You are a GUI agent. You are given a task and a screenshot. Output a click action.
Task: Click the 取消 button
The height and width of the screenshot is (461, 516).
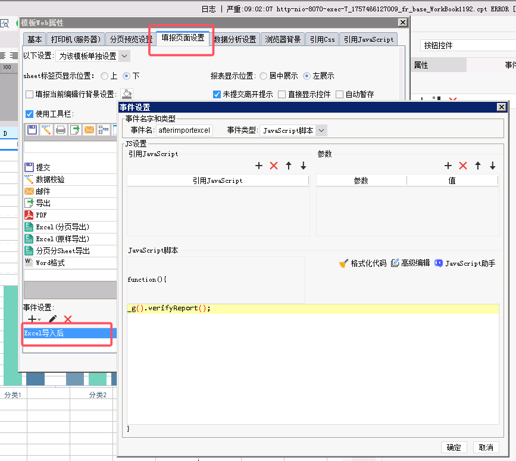click(x=486, y=447)
